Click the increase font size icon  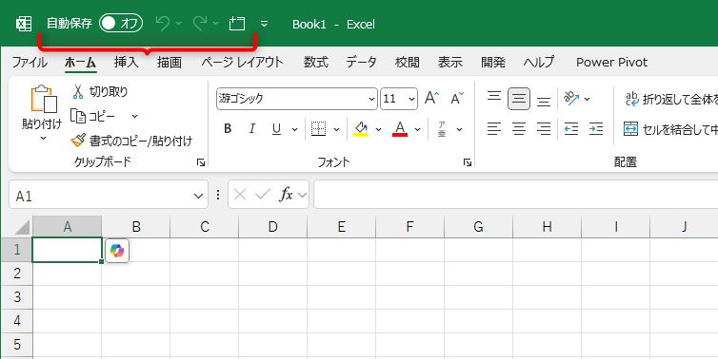coord(431,98)
